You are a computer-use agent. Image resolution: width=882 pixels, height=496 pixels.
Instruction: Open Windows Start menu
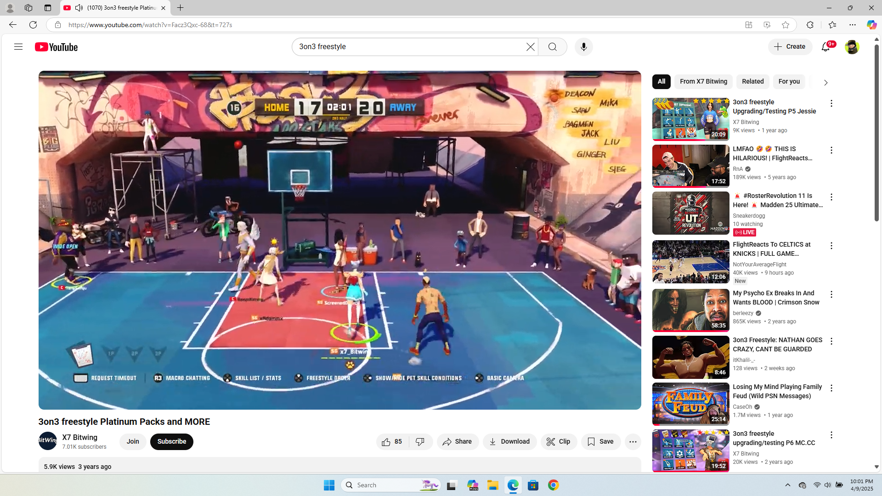point(329,485)
